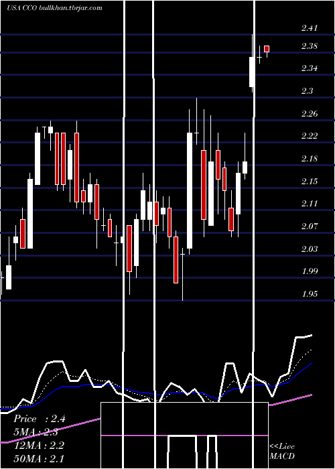Click the 2.3 price axis label

coord(307,91)
